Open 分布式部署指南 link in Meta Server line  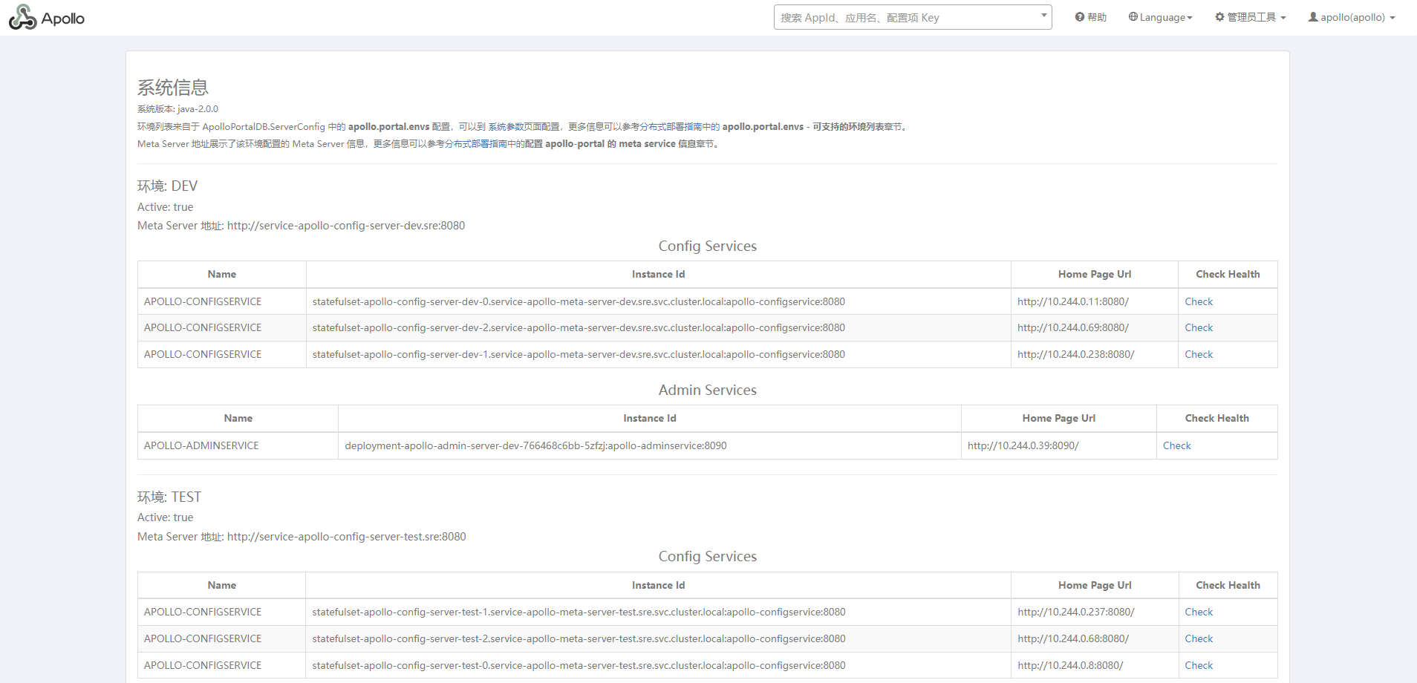click(475, 144)
